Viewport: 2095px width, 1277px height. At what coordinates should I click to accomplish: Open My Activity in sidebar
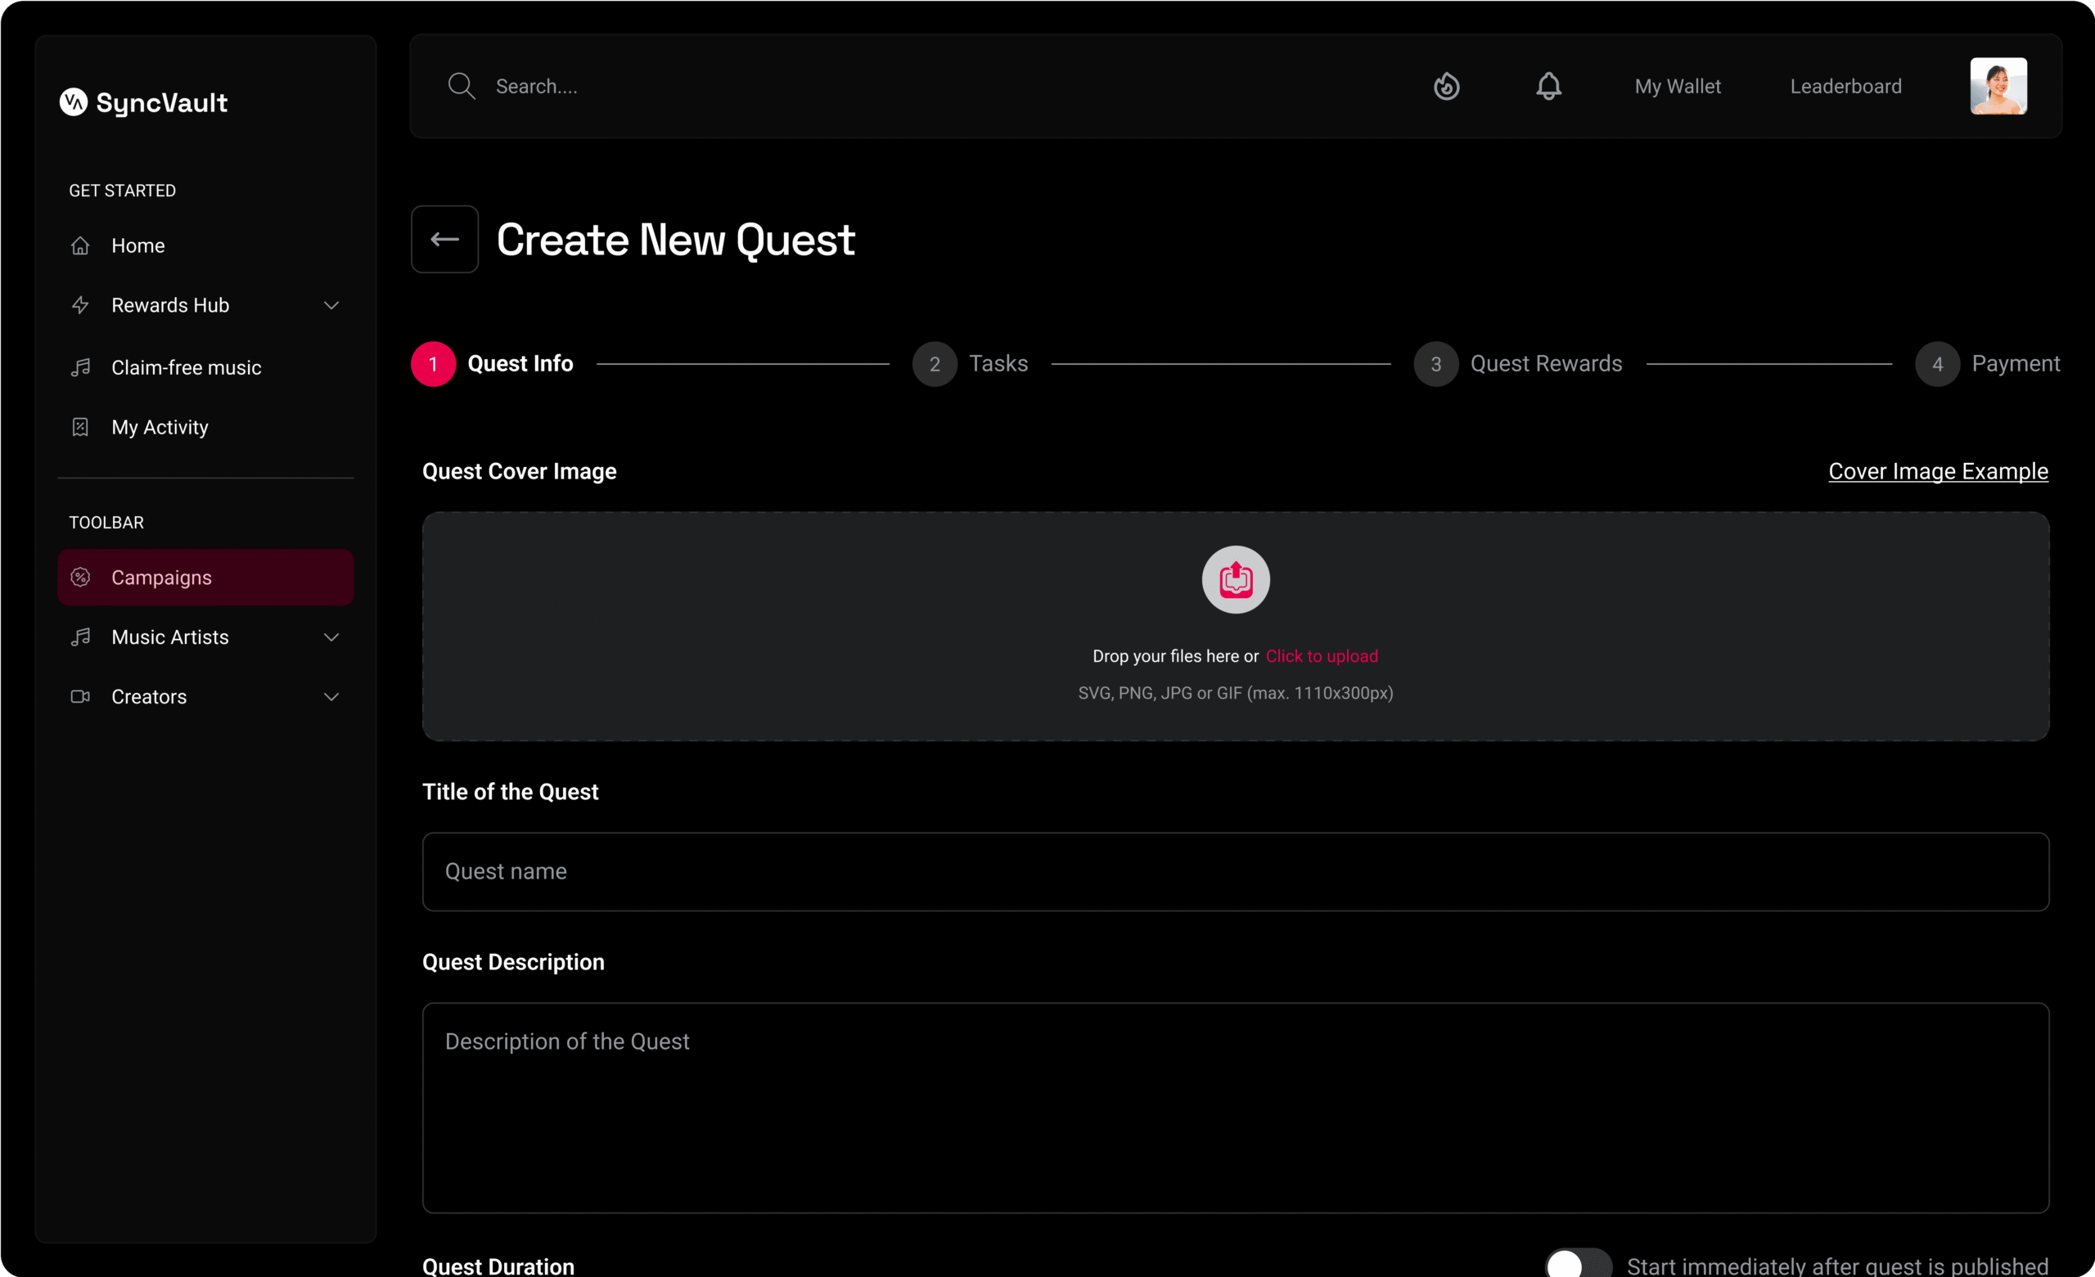click(x=159, y=427)
